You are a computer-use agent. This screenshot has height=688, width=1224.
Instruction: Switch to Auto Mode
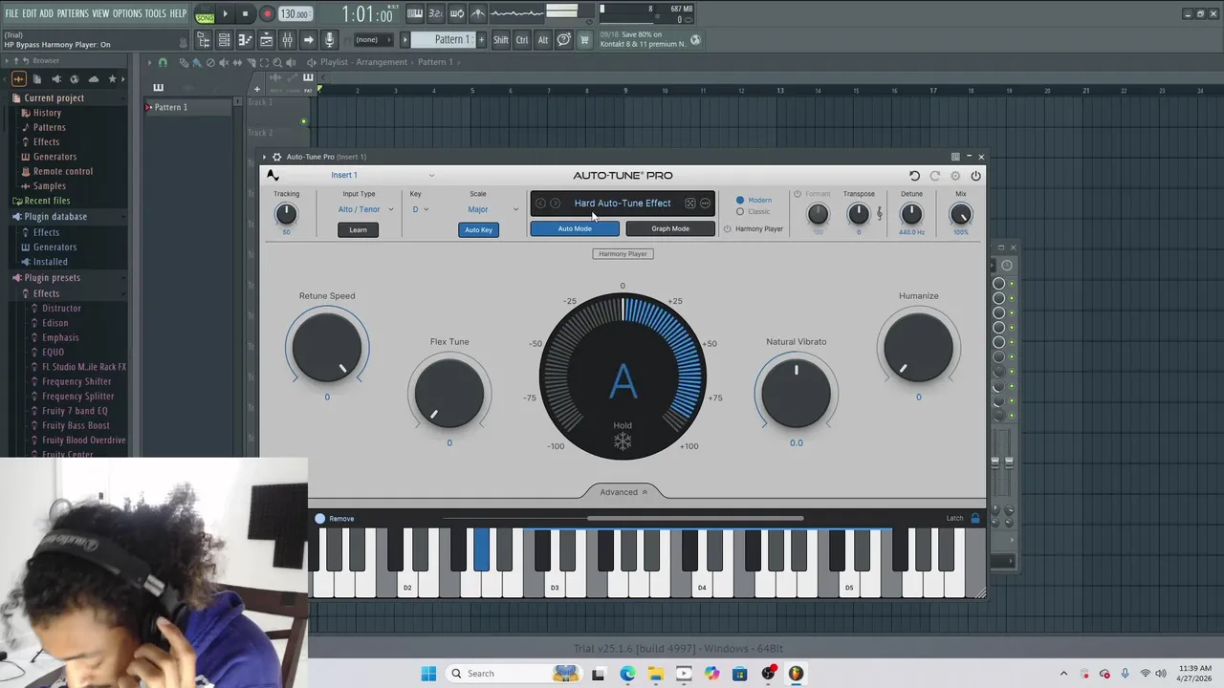(575, 229)
